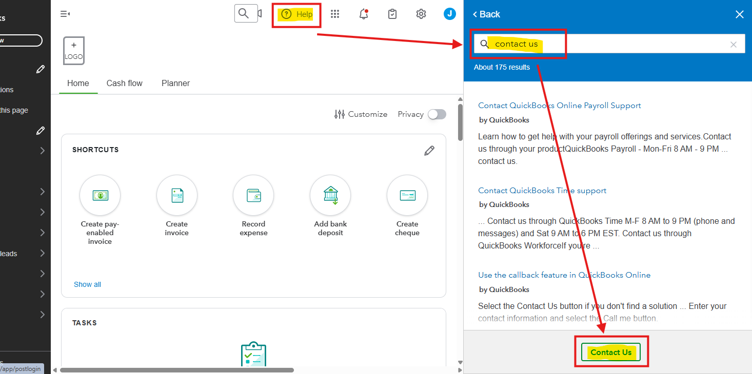Switch to the Cash flow tab
Screen dimensions: 752x374
coord(124,83)
